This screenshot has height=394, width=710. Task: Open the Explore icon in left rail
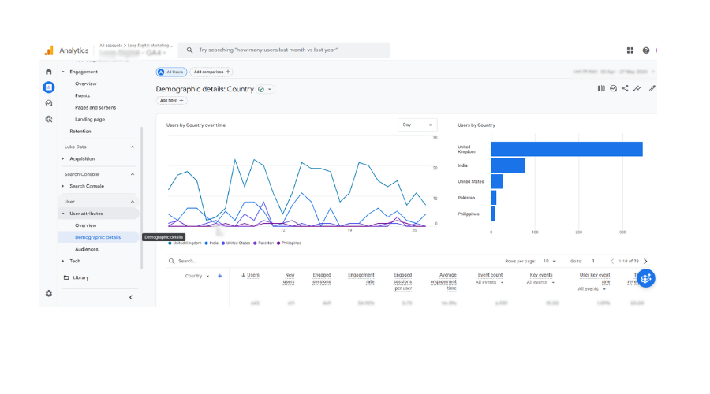point(48,103)
